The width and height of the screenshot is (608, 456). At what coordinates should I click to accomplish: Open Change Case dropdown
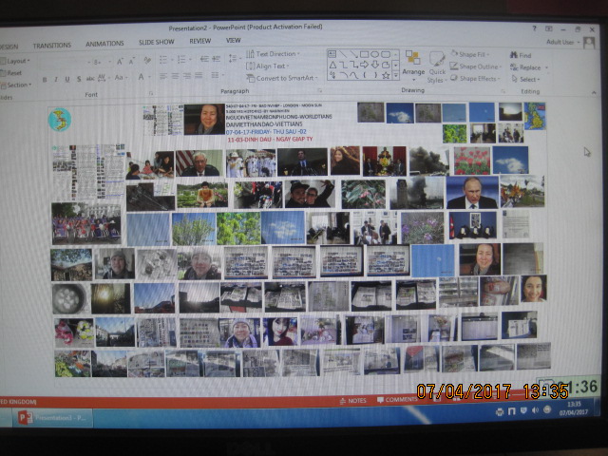[x=121, y=78]
